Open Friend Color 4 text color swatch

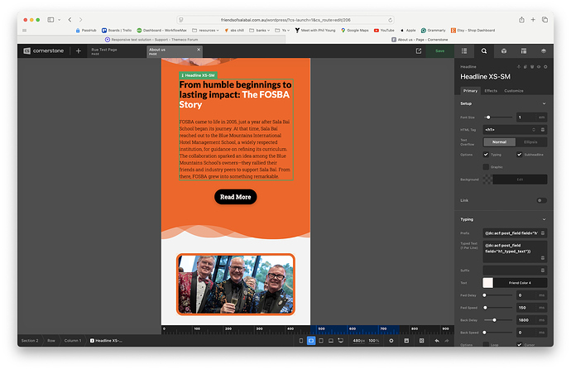(x=487, y=283)
